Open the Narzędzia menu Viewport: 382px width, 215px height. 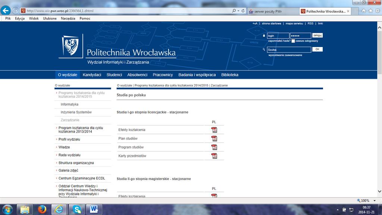pyautogui.click(x=68, y=19)
